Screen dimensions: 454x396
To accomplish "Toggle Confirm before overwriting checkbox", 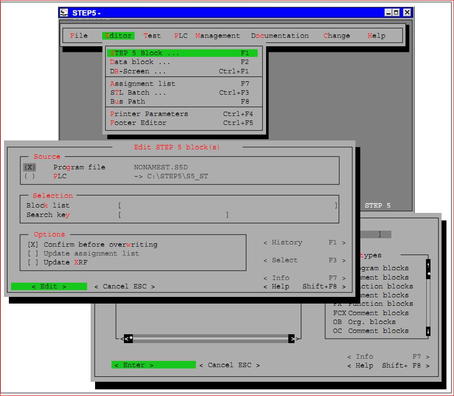I will (x=33, y=244).
